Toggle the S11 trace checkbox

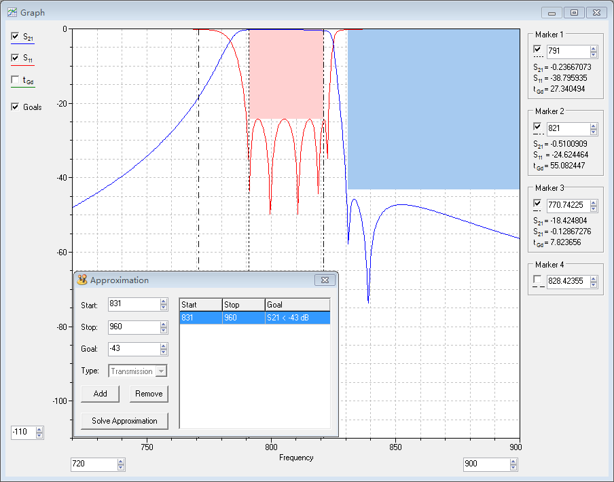[16, 58]
